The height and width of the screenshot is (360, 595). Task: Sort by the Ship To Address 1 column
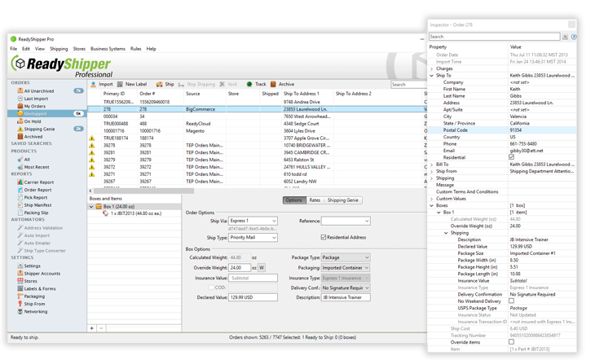(302, 94)
